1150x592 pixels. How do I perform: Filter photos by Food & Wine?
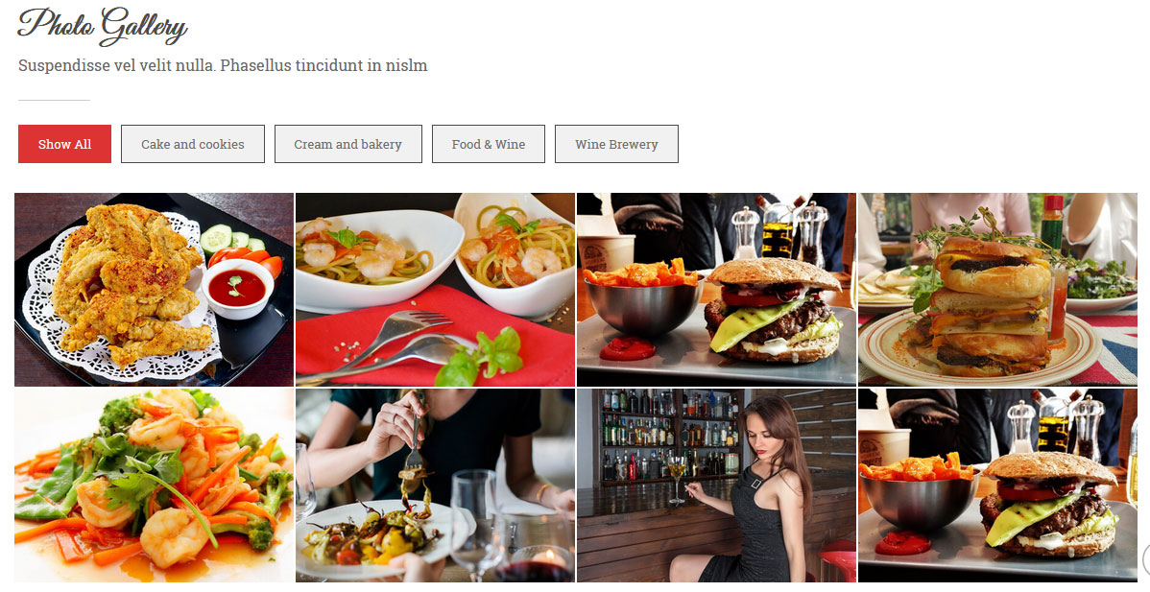(488, 144)
